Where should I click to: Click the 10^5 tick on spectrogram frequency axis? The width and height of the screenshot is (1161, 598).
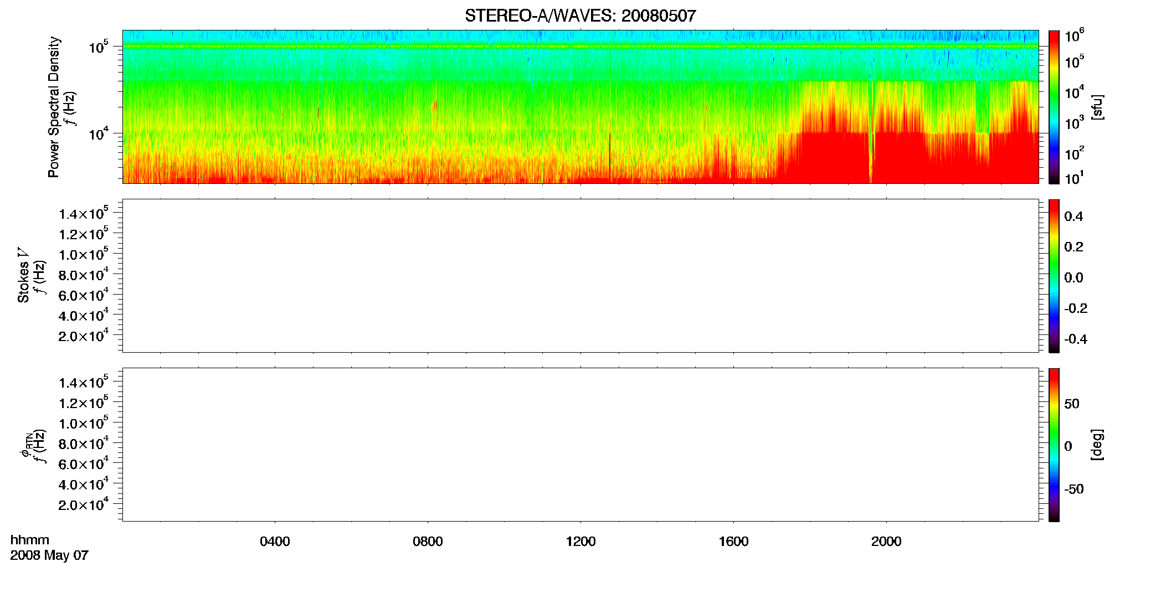point(98,47)
